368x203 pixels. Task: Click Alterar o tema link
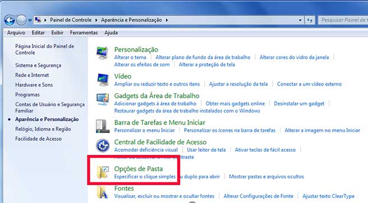pyautogui.click(x=130, y=57)
